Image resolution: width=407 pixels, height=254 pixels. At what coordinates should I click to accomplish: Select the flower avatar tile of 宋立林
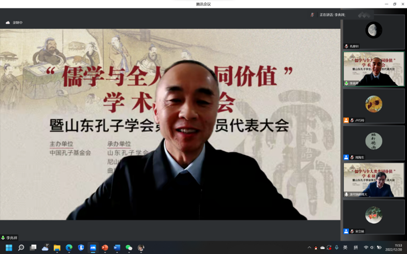(x=373, y=215)
